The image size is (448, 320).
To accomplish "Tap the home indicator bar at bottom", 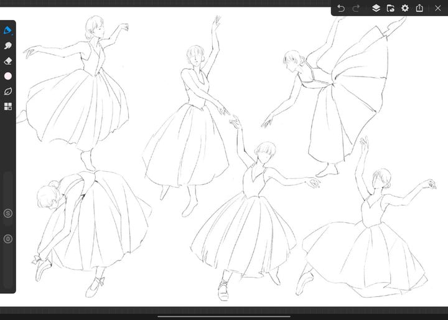I will tap(224, 316).
